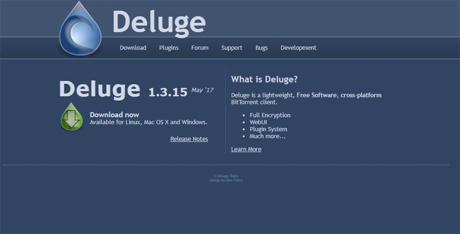Click the Download now link

(x=114, y=115)
